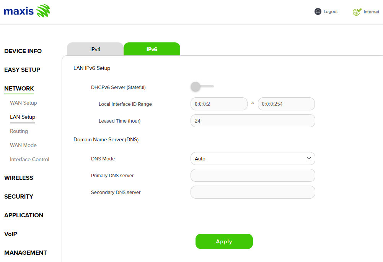The image size is (383, 262).
Task: Click the Internet status globe icon
Action: (x=357, y=12)
